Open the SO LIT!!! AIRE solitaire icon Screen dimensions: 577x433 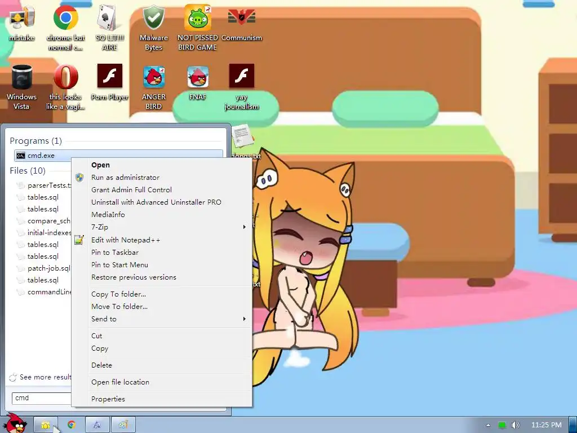pos(109,28)
